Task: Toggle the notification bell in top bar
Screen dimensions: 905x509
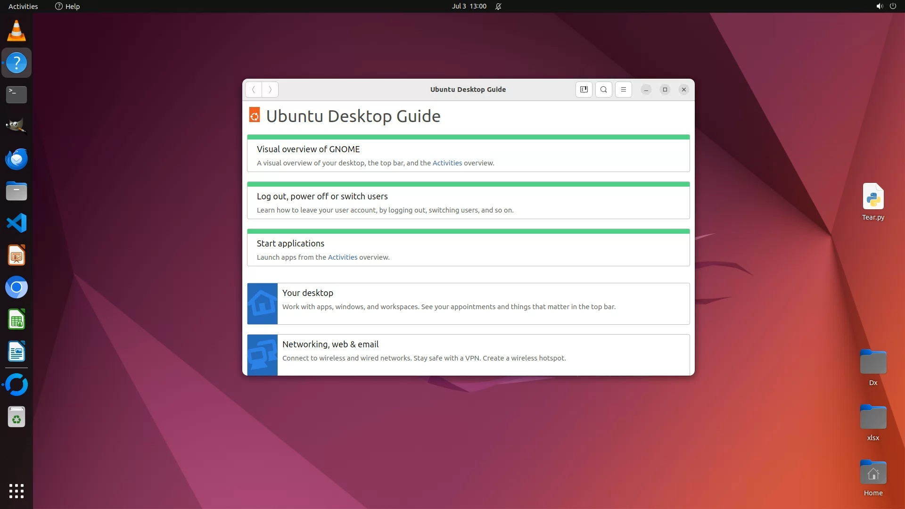Action: [498, 6]
